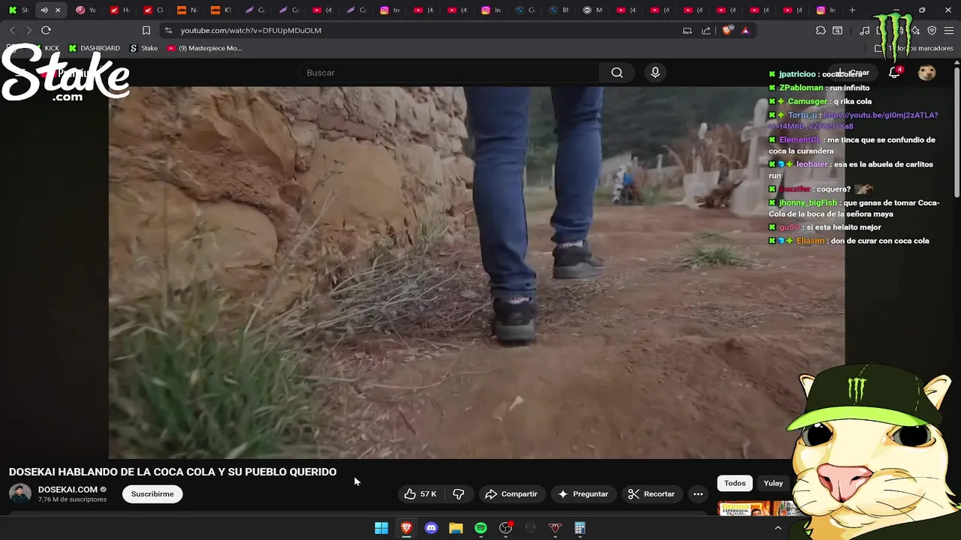Click the Brave media control music-note icon
Viewport: 961px width, 540px height.
(x=865, y=30)
